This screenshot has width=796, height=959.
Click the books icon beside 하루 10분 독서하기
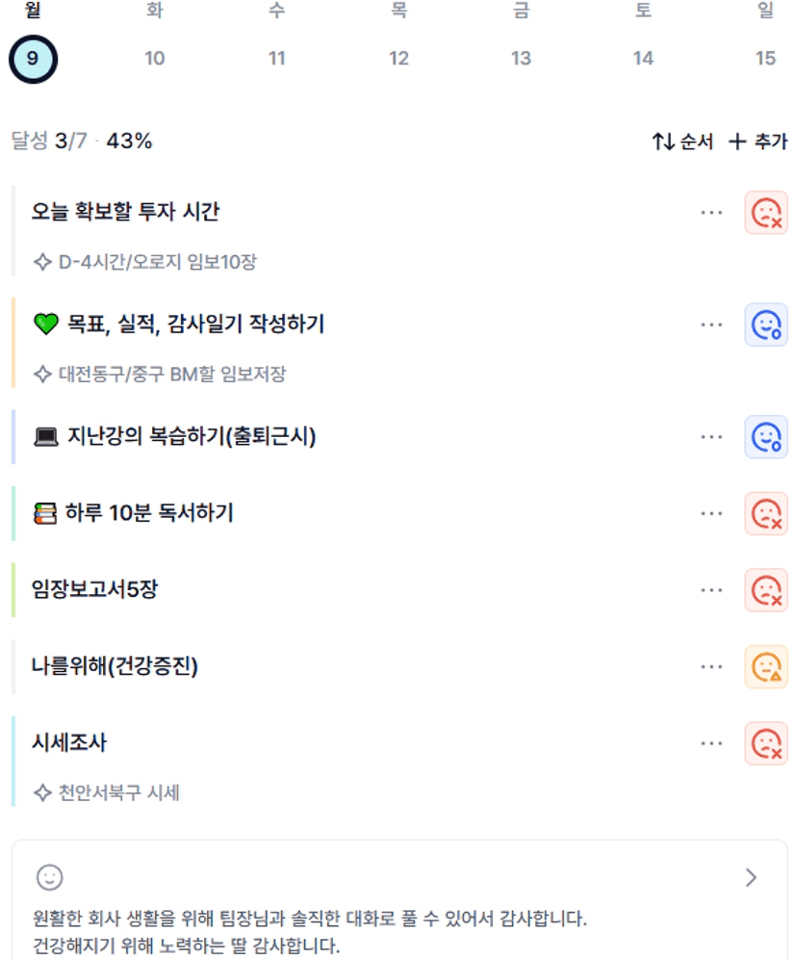(x=45, y=513)
